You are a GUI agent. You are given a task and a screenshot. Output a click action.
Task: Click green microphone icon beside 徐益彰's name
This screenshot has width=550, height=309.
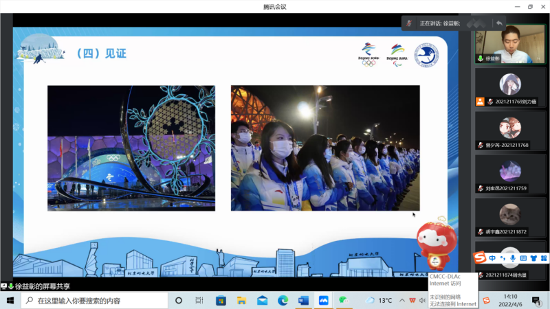[480, 58]
